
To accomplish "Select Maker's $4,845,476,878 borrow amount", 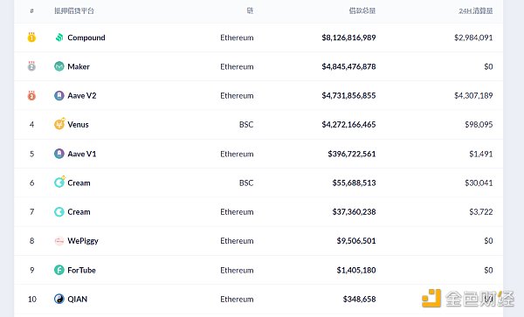I will tap(348, 66).
